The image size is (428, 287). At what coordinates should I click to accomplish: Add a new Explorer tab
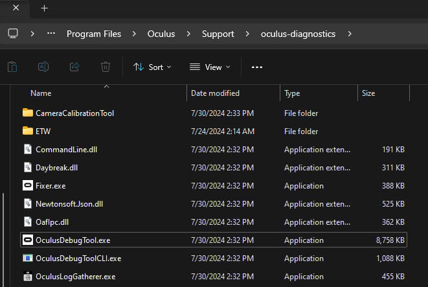45,8
